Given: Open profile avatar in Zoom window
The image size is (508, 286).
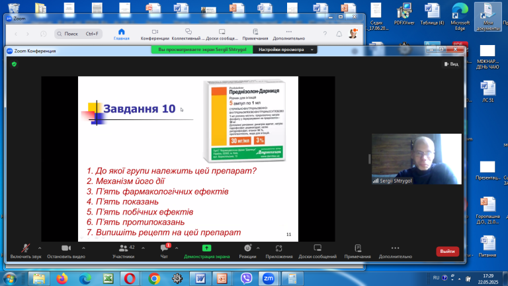Looking at the screenshot, I should 353,33.
